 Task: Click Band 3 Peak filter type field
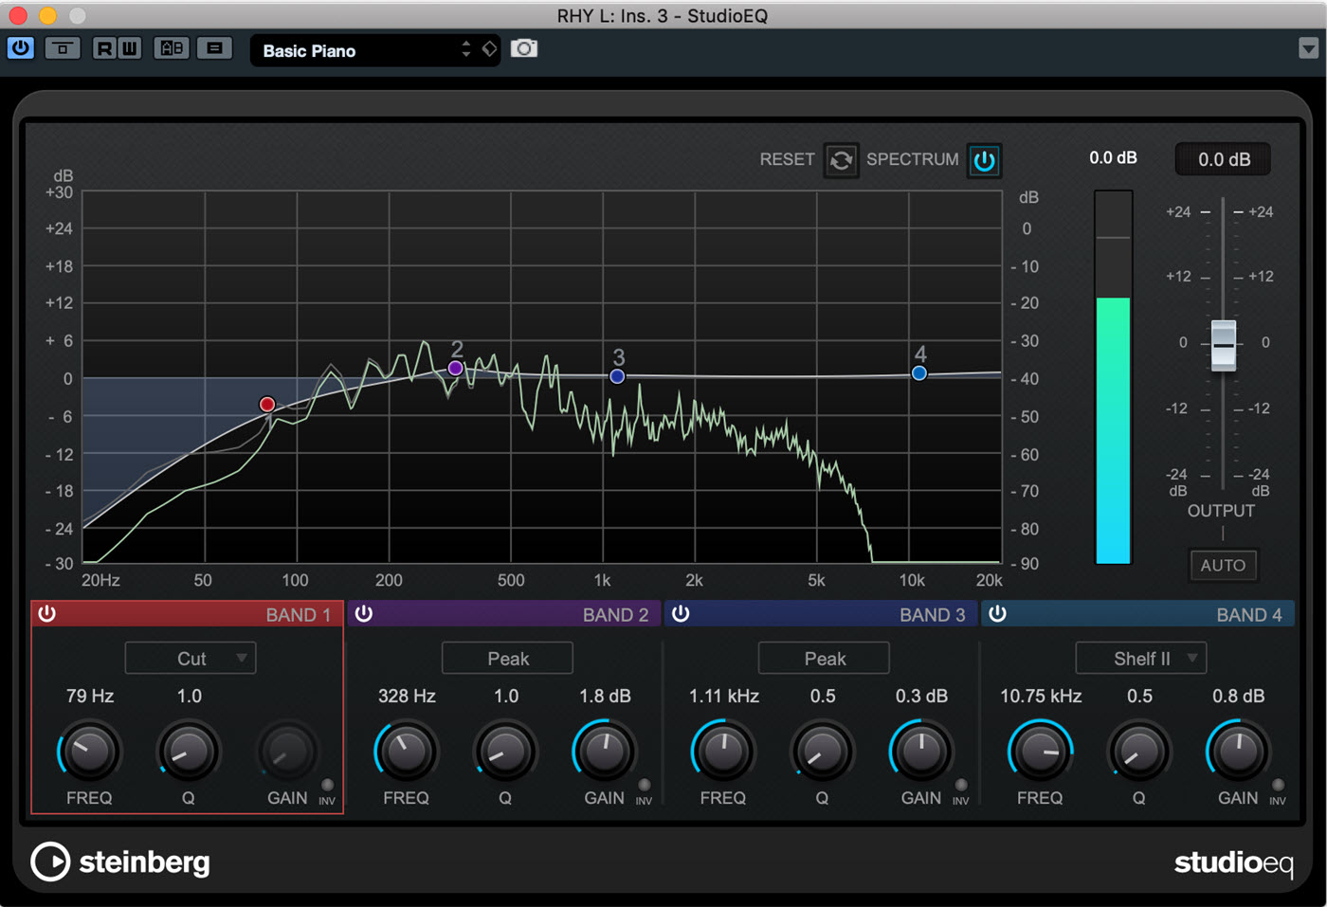[x=824, y=659]
